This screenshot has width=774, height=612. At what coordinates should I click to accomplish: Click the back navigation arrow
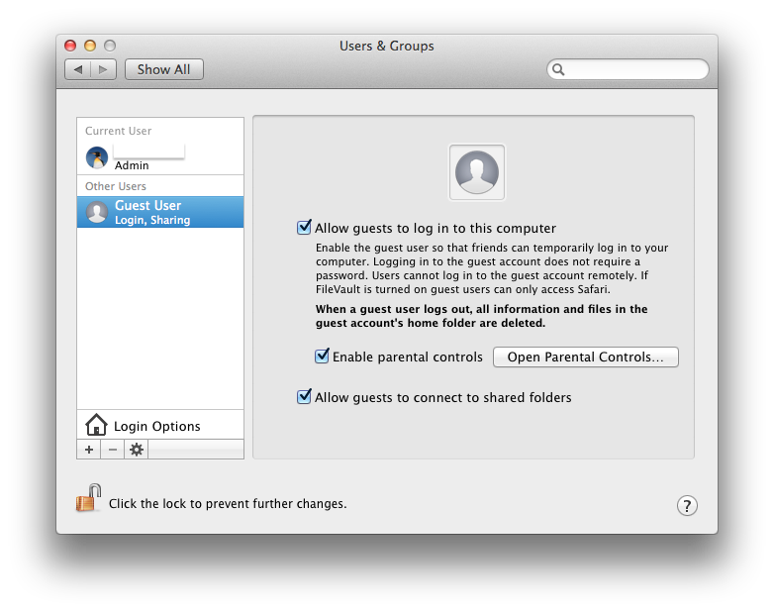coord(78,69)
